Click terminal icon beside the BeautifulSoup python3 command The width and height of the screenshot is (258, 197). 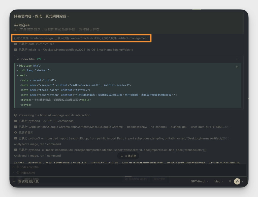[16, 138]
